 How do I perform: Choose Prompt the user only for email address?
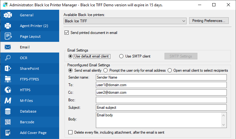click(106, 70)
